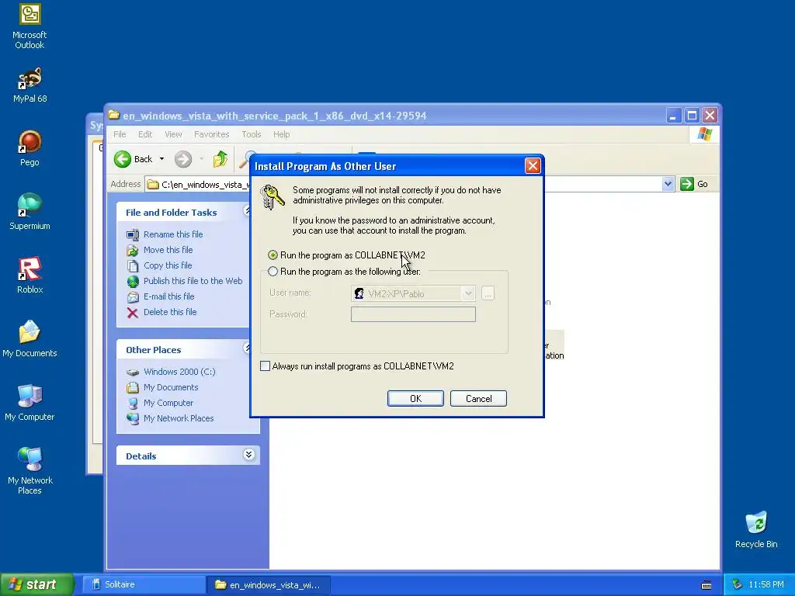The image size is (795, 596).
Task: Select Run the program as COLLABNET\VM2
Action: click(273, 255)
